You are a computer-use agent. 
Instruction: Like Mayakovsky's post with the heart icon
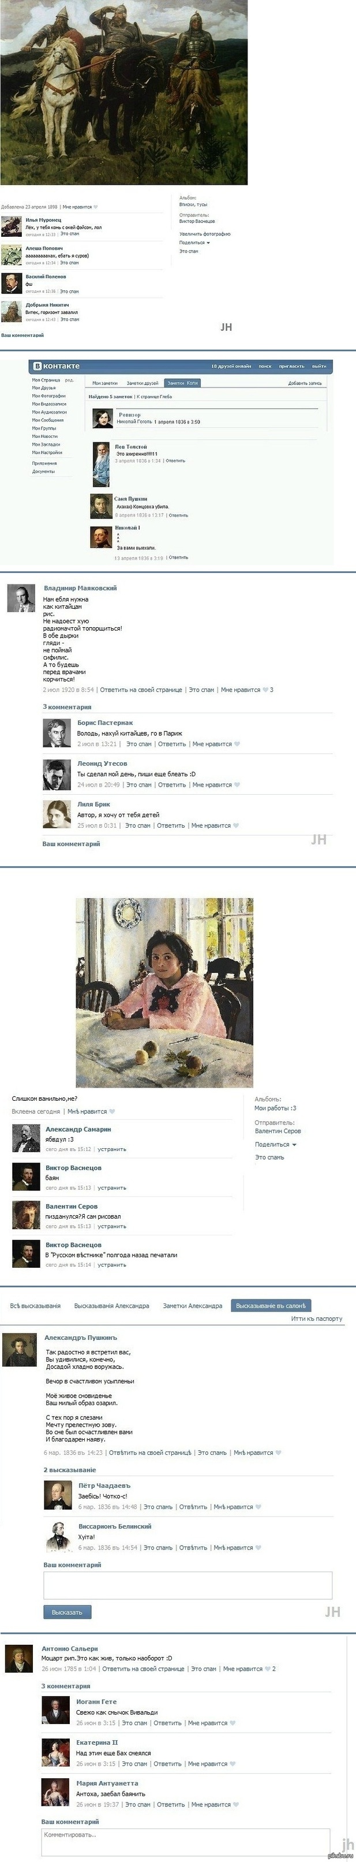coord(266,690)
